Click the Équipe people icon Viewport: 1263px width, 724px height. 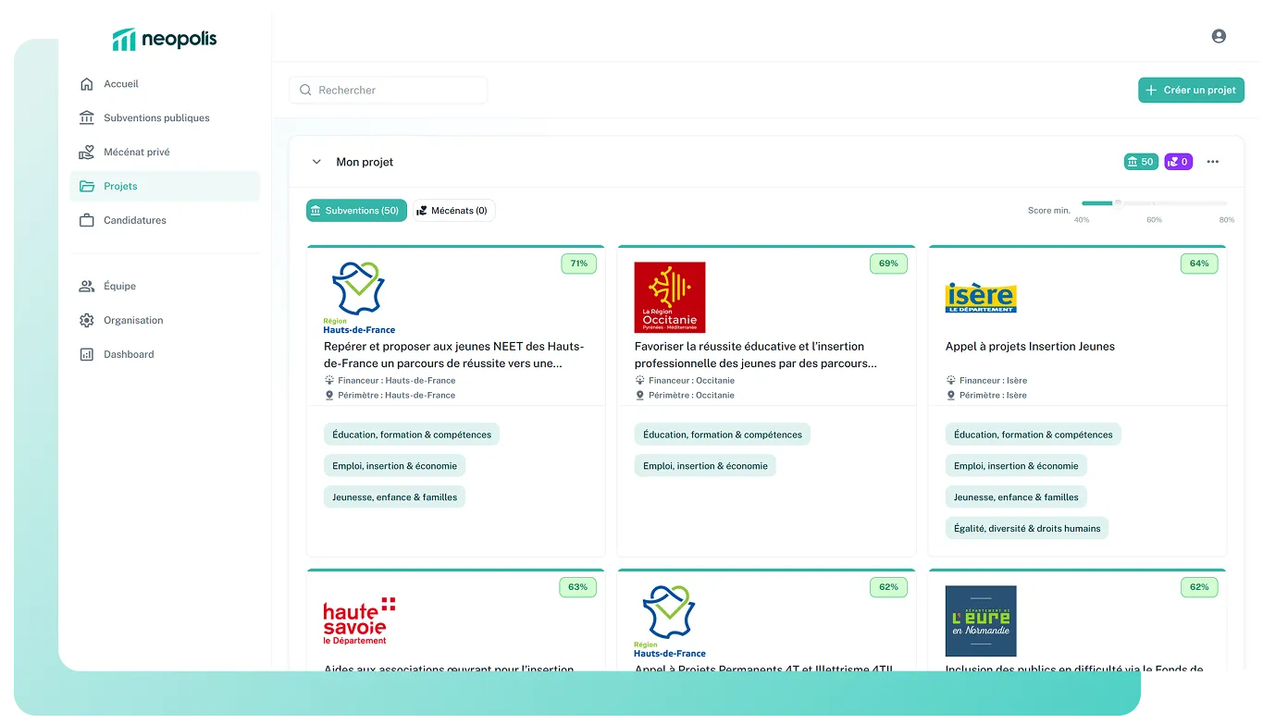[87, 287]
